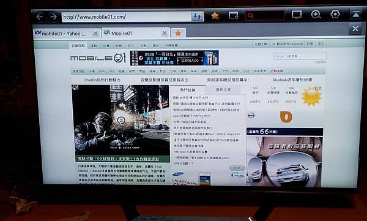Viewport: 367px width, 221px height.
Task: Click the collapse toolbar arrow icon
Action: pyautogui.click(x=356, y=14)
